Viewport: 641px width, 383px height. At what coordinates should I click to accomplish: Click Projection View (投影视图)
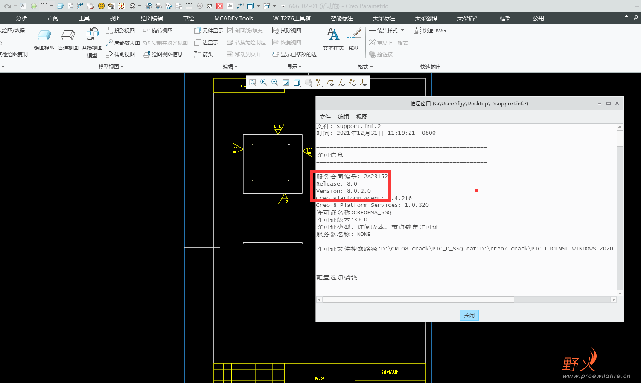[x=120, y=30]
